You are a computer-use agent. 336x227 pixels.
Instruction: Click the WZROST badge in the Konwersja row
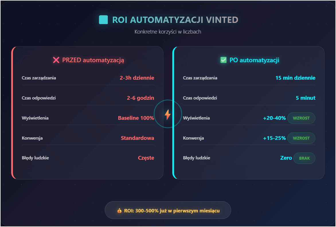click(301, 138)
